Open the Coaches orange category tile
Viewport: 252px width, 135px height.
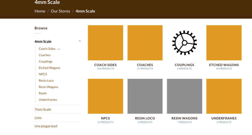(145, 43)
